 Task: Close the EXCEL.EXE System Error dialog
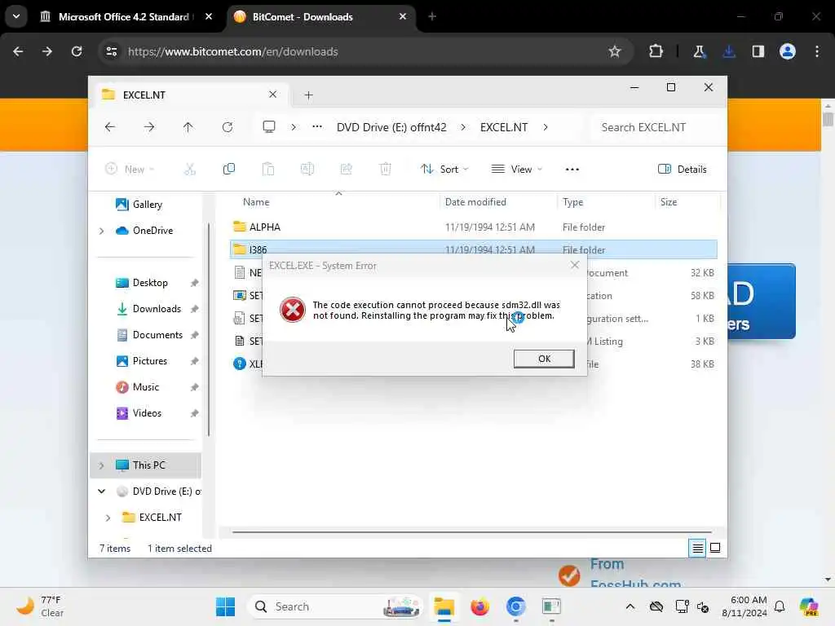pyautogui.click(x=575, y=265)
